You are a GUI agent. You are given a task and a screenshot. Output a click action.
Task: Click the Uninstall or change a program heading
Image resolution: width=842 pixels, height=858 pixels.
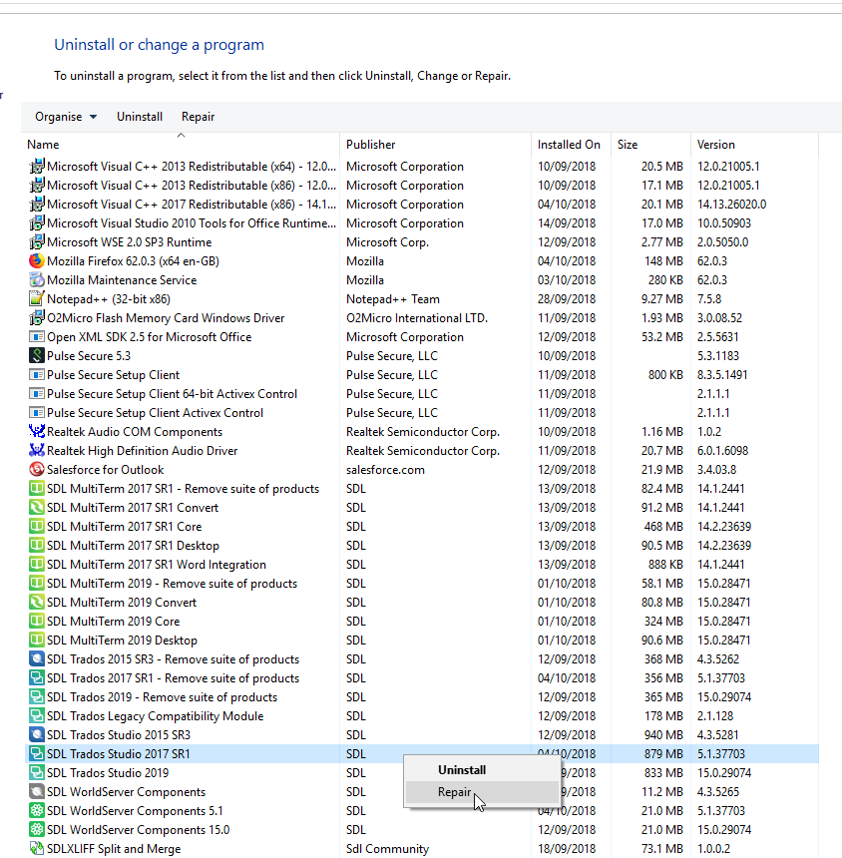coord(159,45)
